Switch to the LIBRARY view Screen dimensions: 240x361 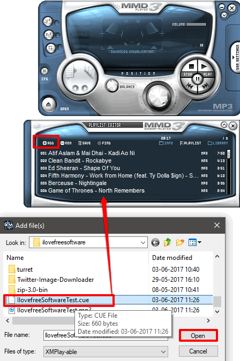click(x=218, y=143)
